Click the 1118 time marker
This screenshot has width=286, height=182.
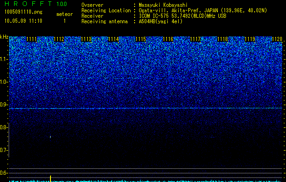point(222,39)
